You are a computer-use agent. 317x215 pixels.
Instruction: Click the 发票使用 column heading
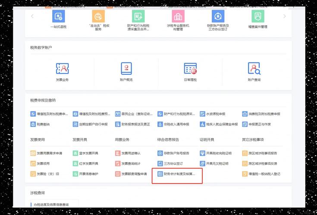[38, 139]
